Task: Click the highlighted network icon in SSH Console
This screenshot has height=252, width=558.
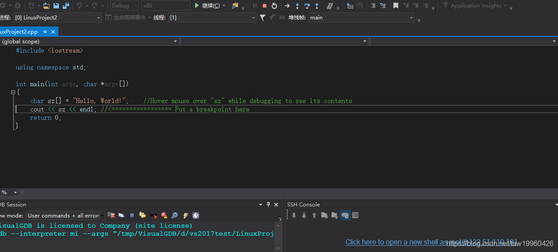Action: pyautogui.click(x=345, y=215)
